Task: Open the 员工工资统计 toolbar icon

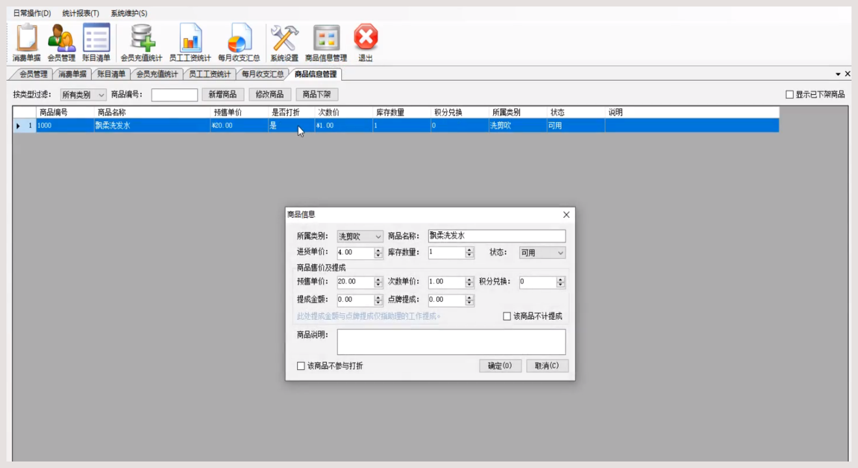Action: pyautogui.click(x=190, y=43)
